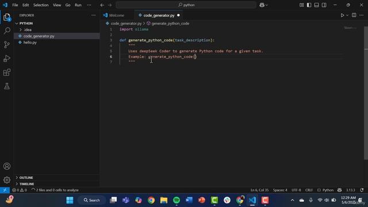This screenshot has height=207, width=368.
Task: Open the Run and Debug view
Action: point(7,59)
